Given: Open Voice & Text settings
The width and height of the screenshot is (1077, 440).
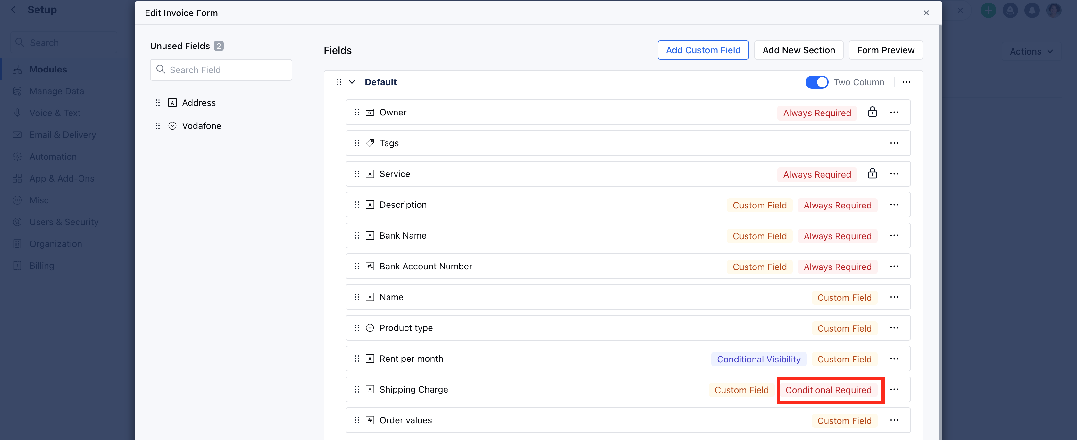Looking at the screenshot, I should (55, 113).
